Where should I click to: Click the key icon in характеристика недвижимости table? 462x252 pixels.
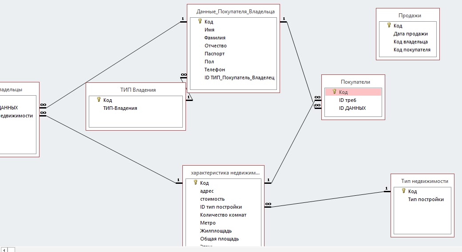tap(195, 182)
